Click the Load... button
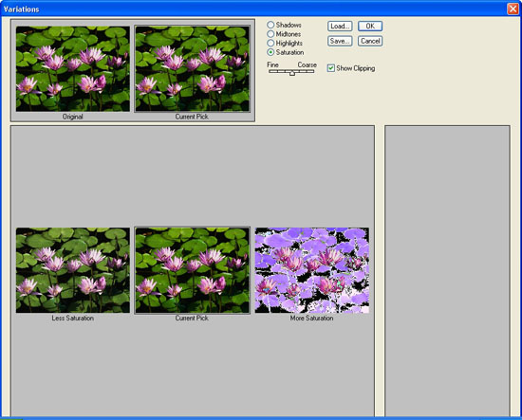The width and height of the screenshot is (522, 420). pos(340,27)
